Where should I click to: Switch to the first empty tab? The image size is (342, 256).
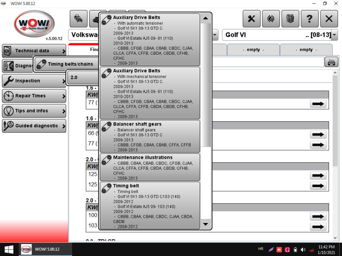pos(253,50)
